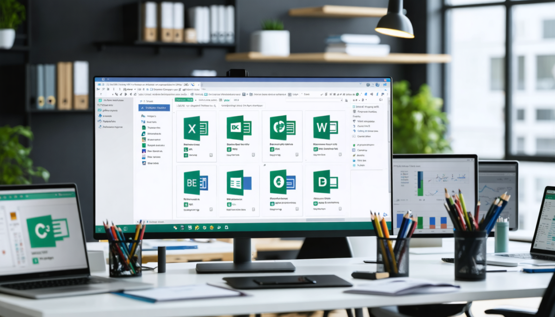555x317 pixels.
Task: Click the small page icon on BK card
Action: [253, 155]
